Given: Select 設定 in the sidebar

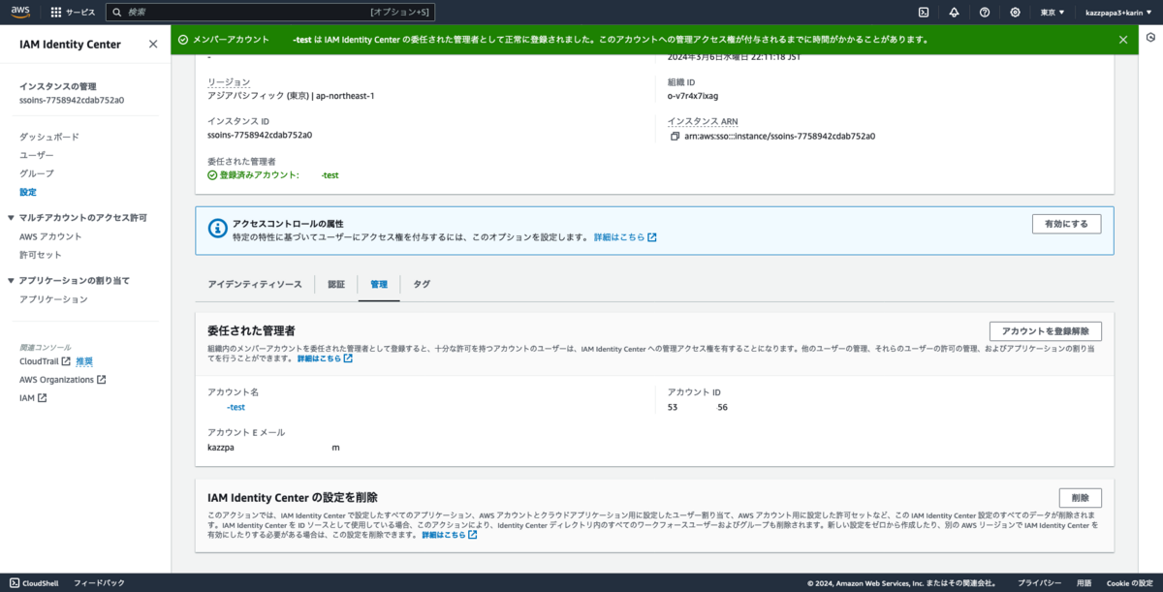Looking at the screenshot, I should 28,192.
